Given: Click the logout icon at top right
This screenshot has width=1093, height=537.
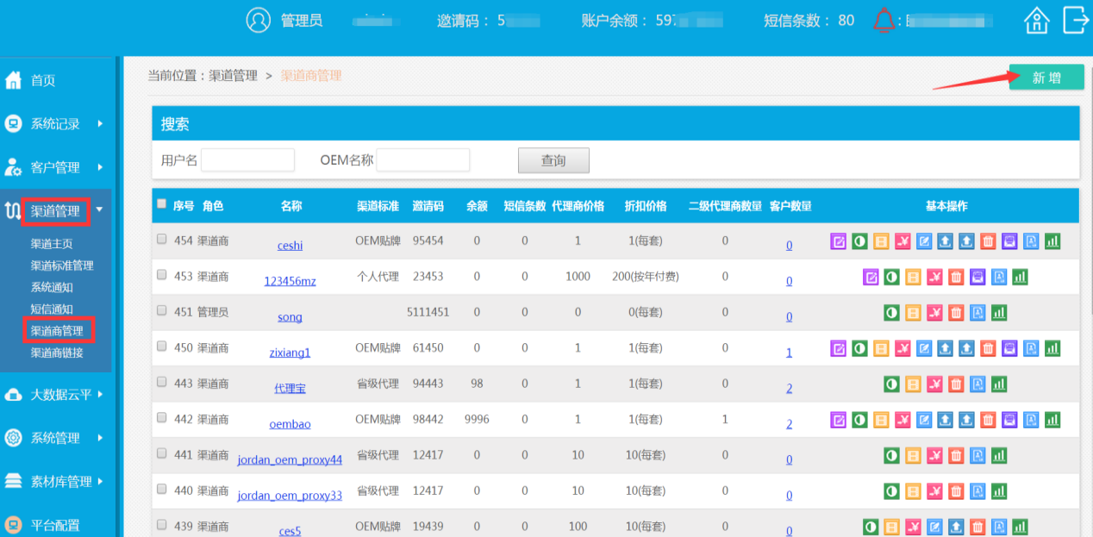Looking at the screenshot, I should tap(1075, 20).
